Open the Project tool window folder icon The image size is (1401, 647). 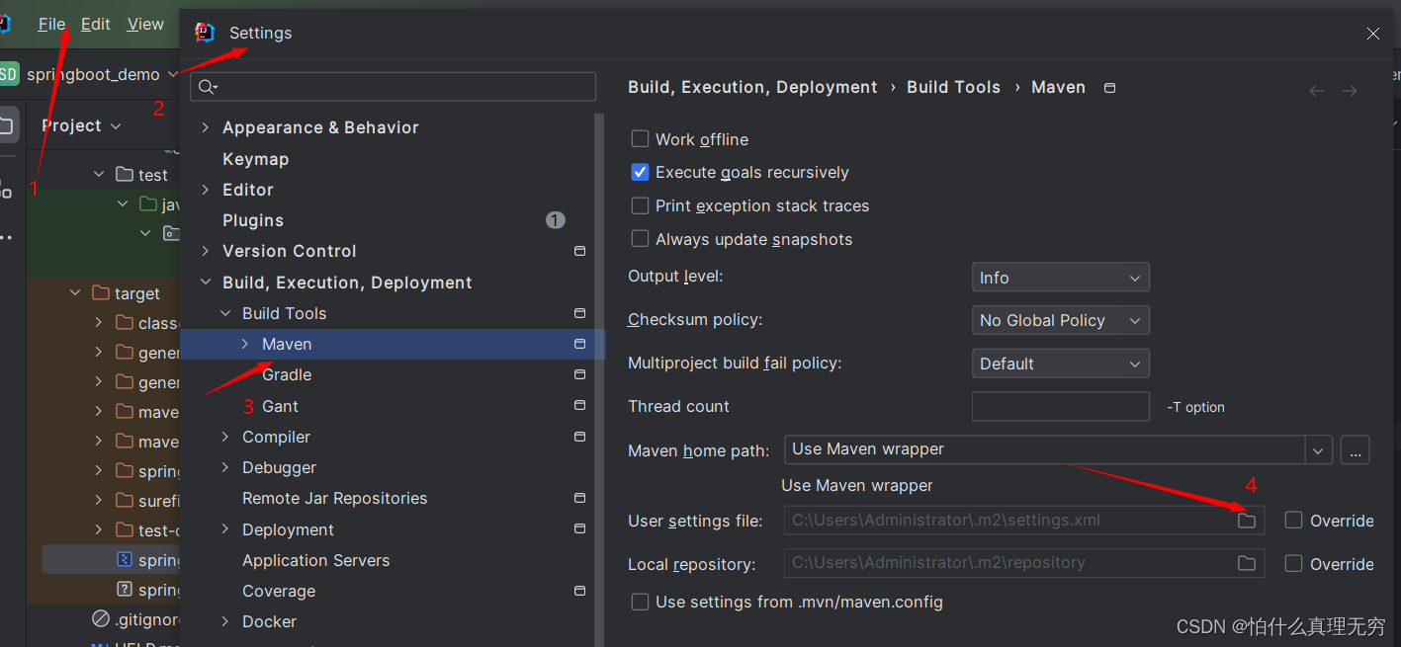[6, 126]
